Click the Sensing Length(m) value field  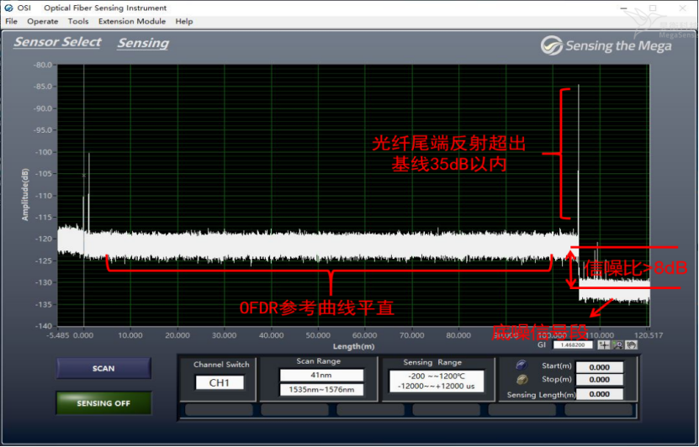[x=599, y=394]
